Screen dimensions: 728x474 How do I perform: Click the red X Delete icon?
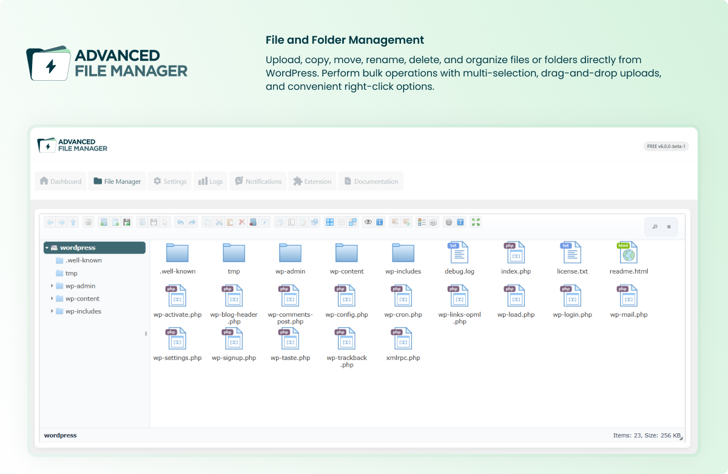[241, 223]
